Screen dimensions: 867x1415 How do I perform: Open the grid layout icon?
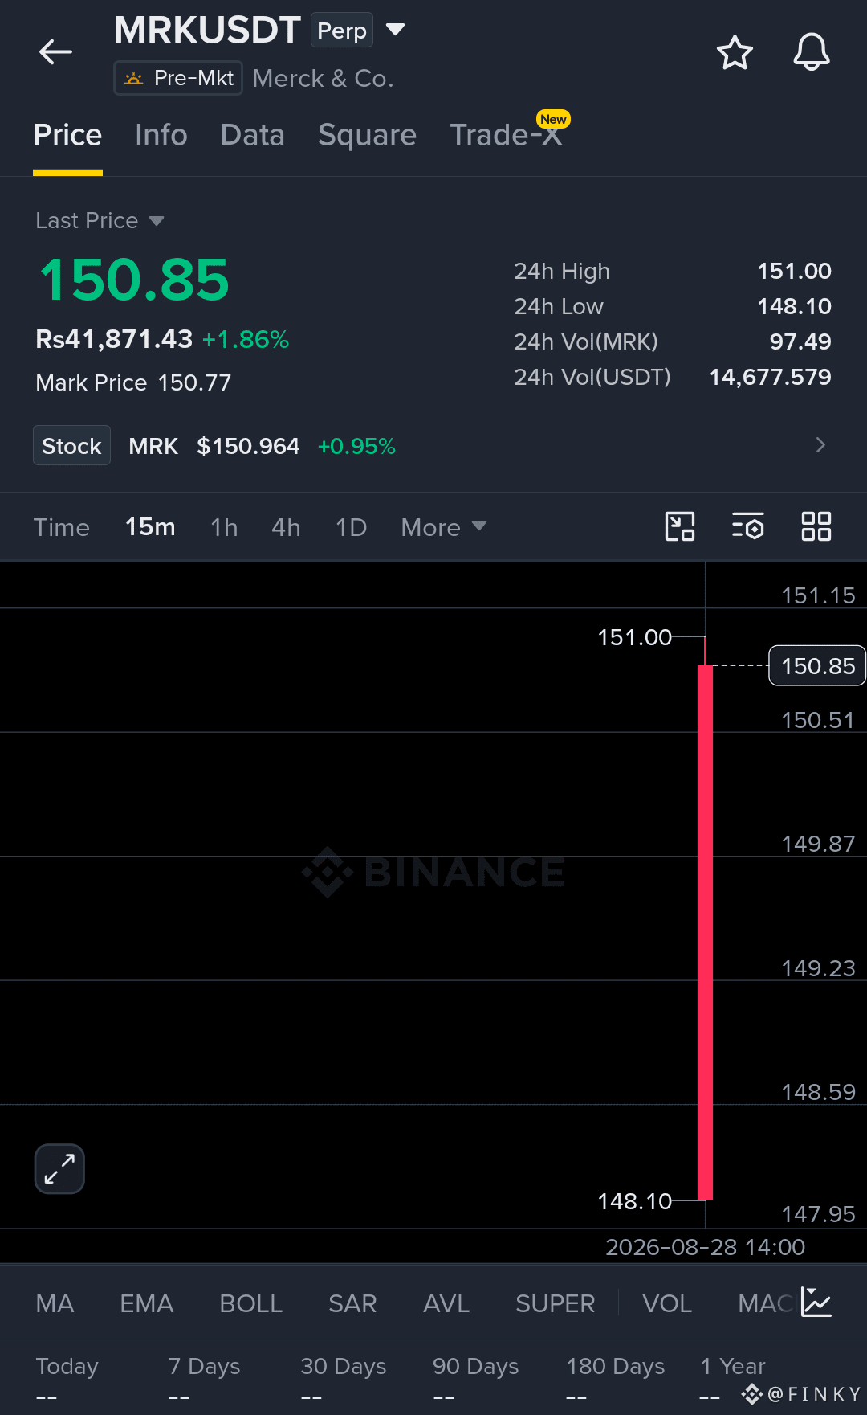816,527
